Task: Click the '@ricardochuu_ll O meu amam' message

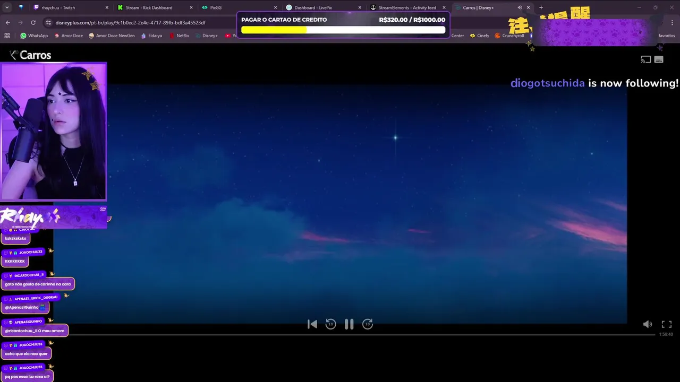Action: point(35,331)
